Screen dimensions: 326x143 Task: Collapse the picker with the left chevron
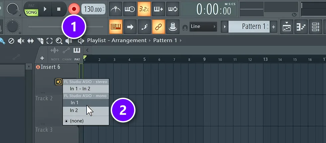tap(87, 50)
